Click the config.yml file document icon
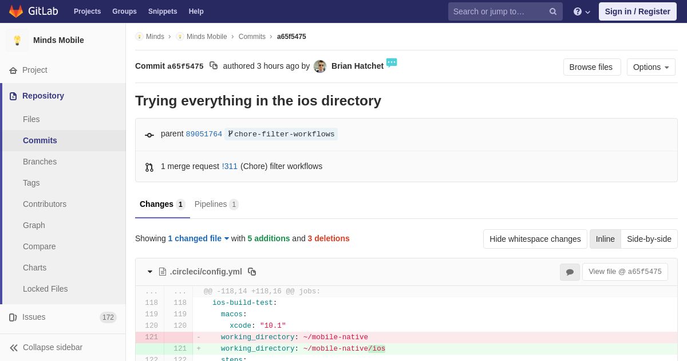The image size is (687, 361). tap(163, 272)
